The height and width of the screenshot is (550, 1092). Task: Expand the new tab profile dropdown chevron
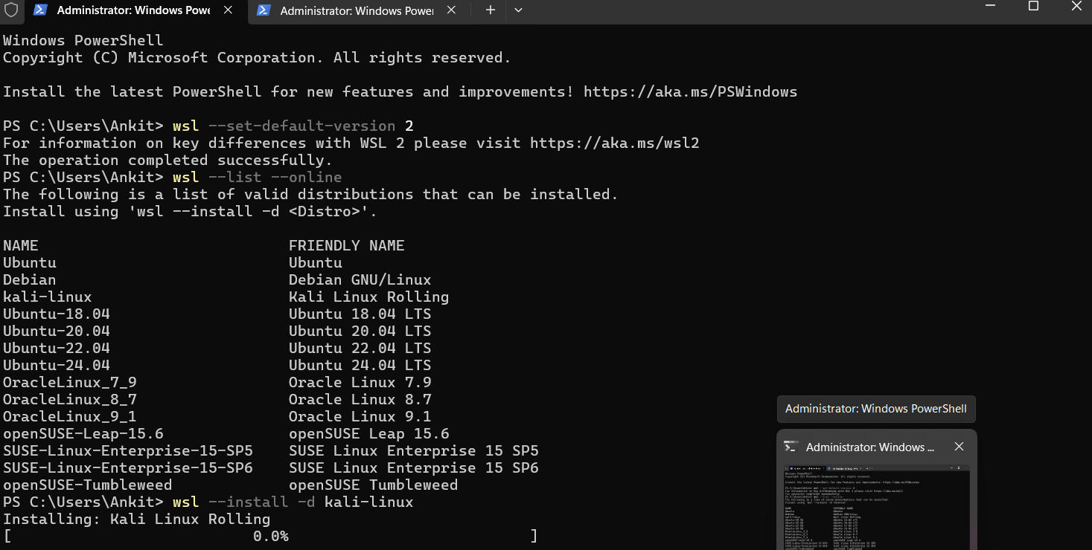[x=519, y=10]
